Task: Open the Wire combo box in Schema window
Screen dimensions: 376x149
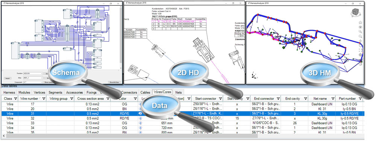Action: point(33,78)
